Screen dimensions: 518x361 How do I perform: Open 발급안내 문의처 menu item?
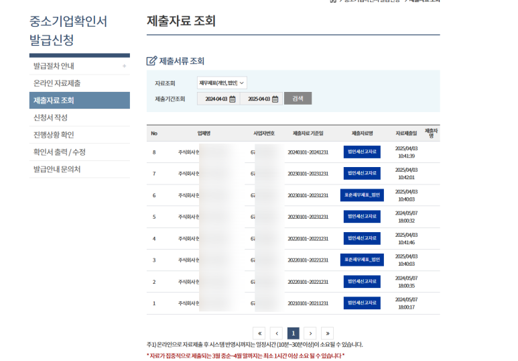(x=80, y=169)
